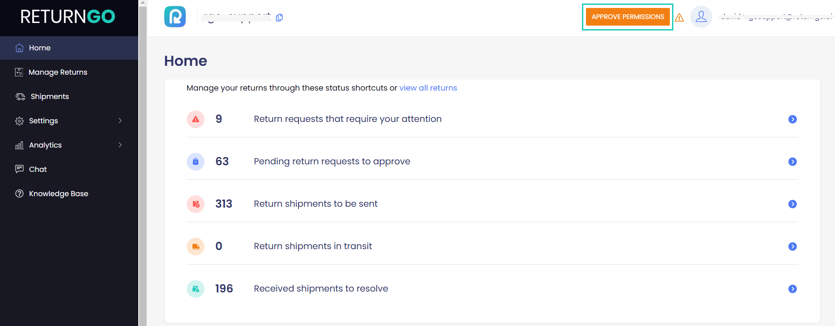
Task: Click the arrow on pending return requests row
Action: (x=793, y=162)
